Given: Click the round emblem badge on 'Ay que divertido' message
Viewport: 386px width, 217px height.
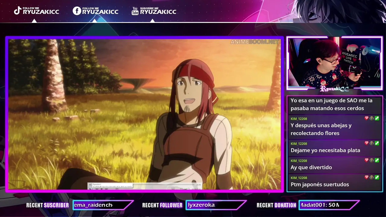Looking at the screenshot, I should pyautogui.click(x=372, y=160).
